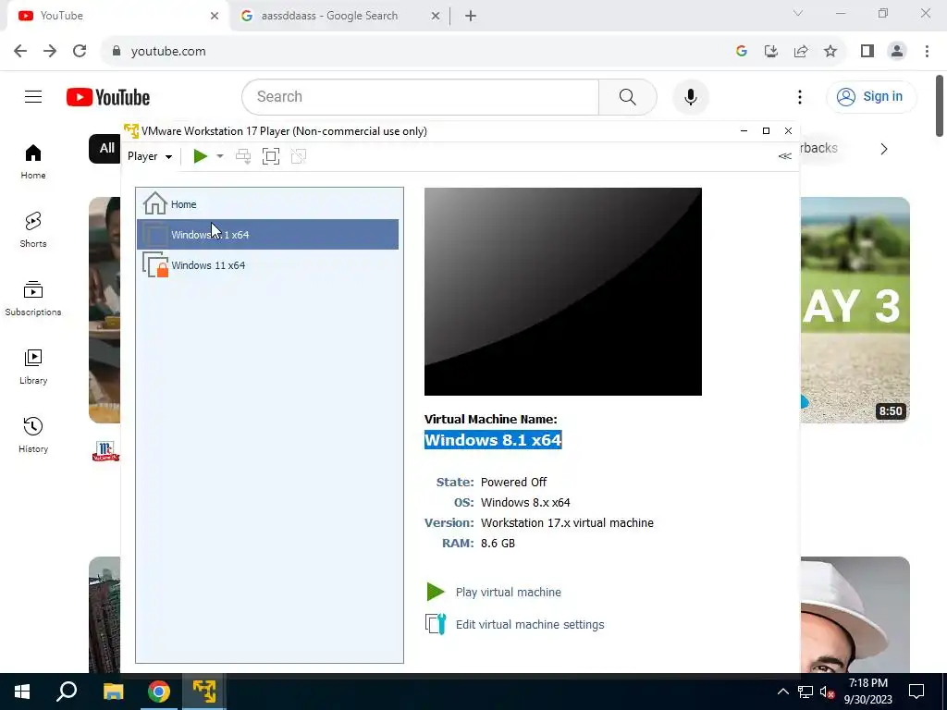Open the Windows Start menu
Screen dimensions: 947x710
pos(22,692)
